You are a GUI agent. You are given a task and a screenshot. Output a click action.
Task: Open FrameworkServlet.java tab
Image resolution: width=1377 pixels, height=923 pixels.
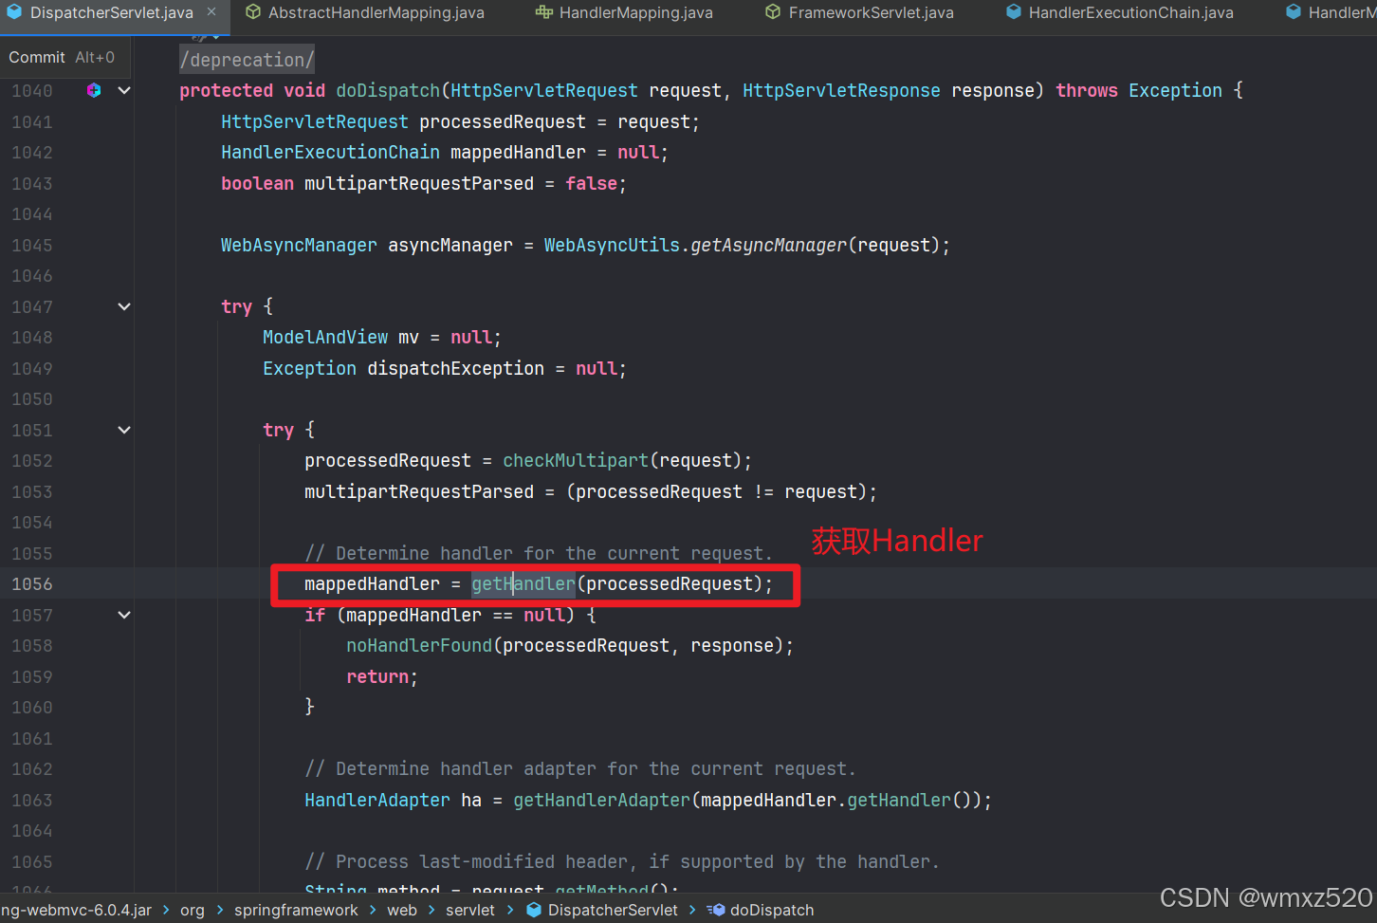[871, 12]
